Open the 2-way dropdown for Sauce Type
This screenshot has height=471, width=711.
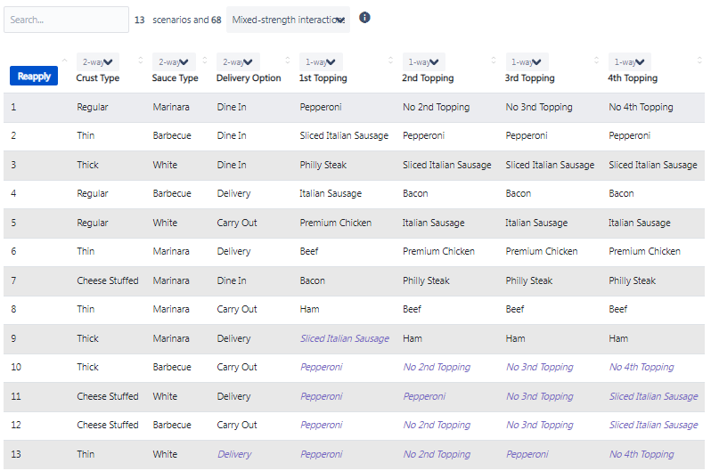coord(174,62)
